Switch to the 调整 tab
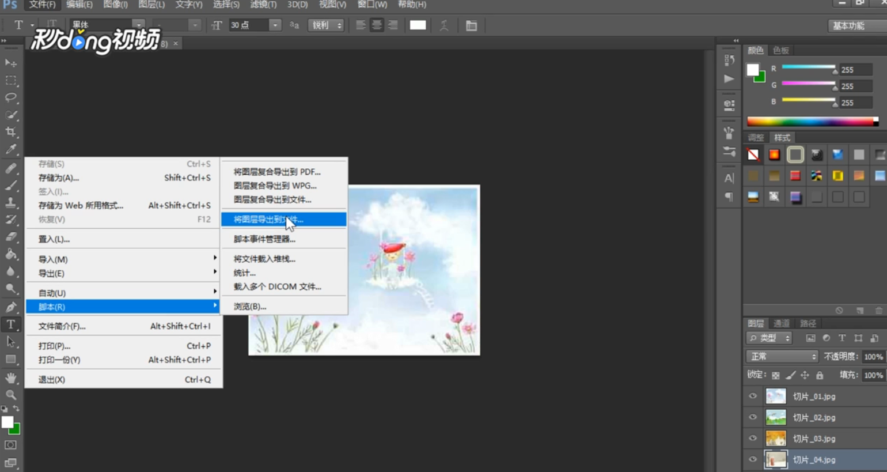The height and width of the screenshot is (472, 887). (756, 138)
